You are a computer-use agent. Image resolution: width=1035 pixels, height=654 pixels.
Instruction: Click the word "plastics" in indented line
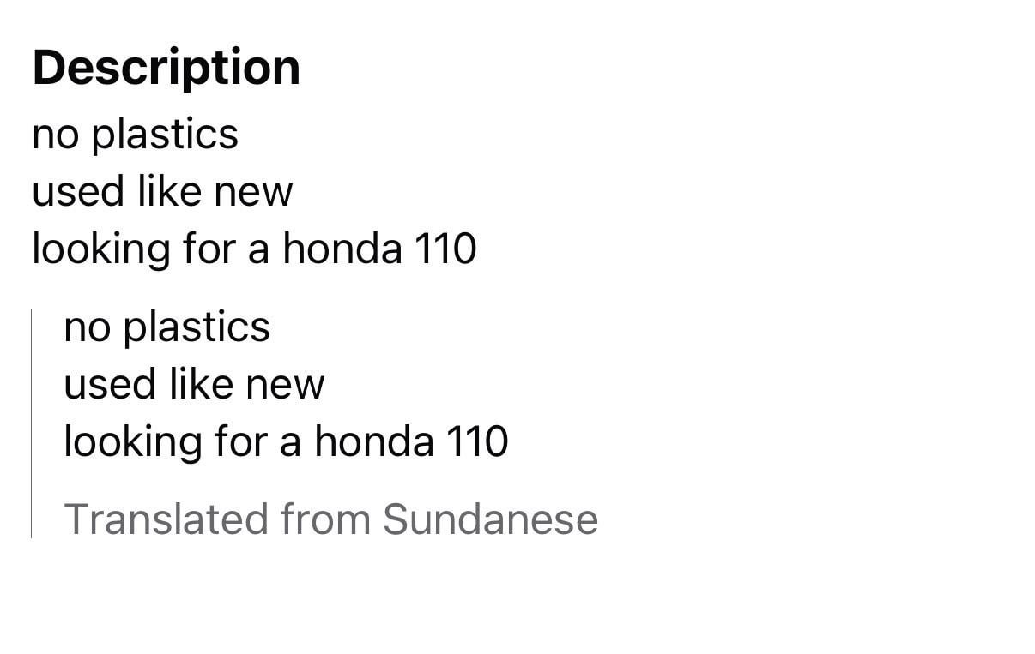[197, 327]
